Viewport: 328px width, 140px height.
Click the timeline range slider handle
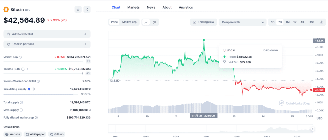pyautogui.click(x=313, y=129)
